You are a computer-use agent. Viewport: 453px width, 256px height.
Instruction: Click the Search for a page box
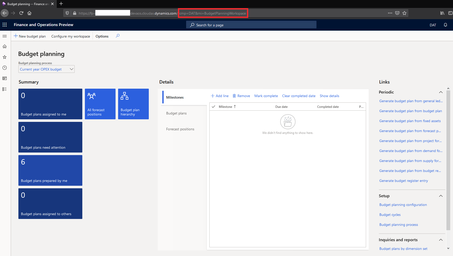pos(251,25)
